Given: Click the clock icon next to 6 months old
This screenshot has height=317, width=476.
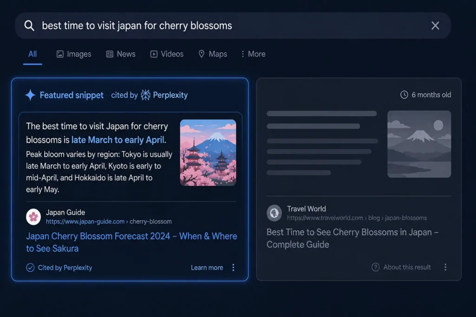Looking at the screenshot, I should 404,95.
